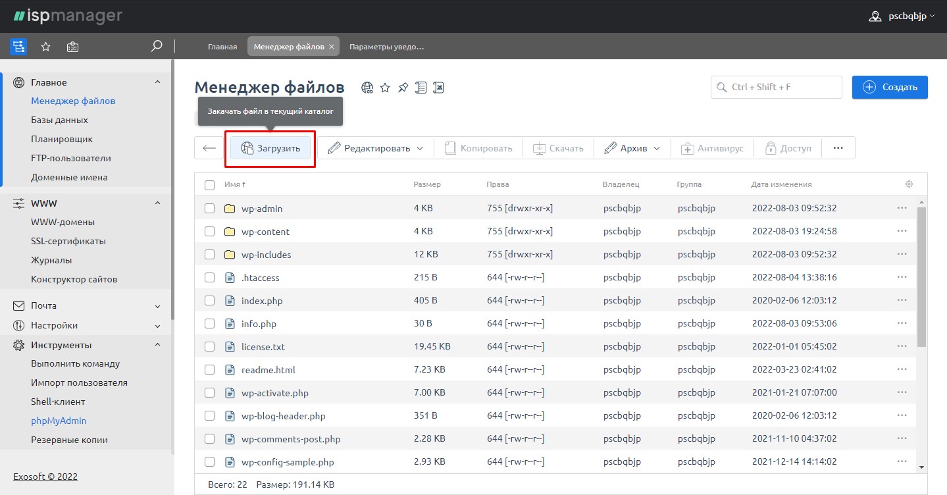The height and width of the screenshot is (495, 947).
Task: Click the file list vertical scrollbar
Action: tap(921, 276)
